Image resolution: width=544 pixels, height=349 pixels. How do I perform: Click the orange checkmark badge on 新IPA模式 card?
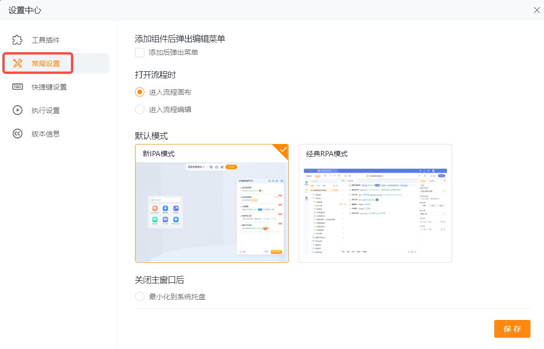pyautogui.click(x=283, y=150)
